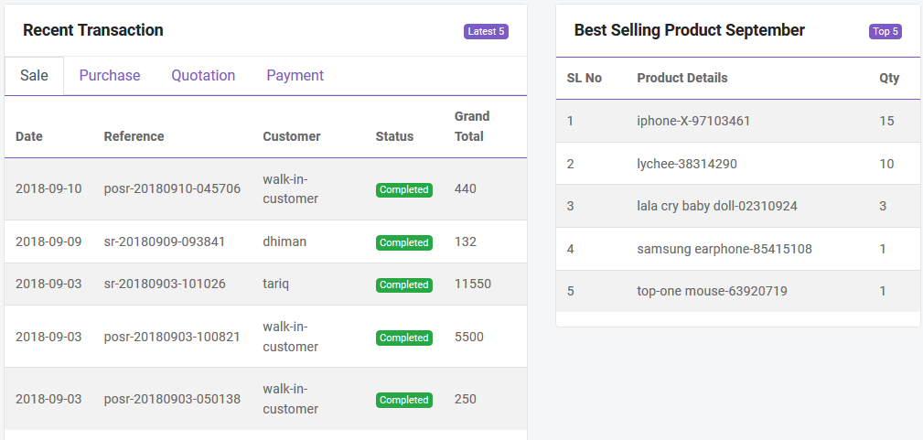This screenshot has width=923, height=440.
Task: Go to the Payment tab
Action: click(x=295, y=76)
